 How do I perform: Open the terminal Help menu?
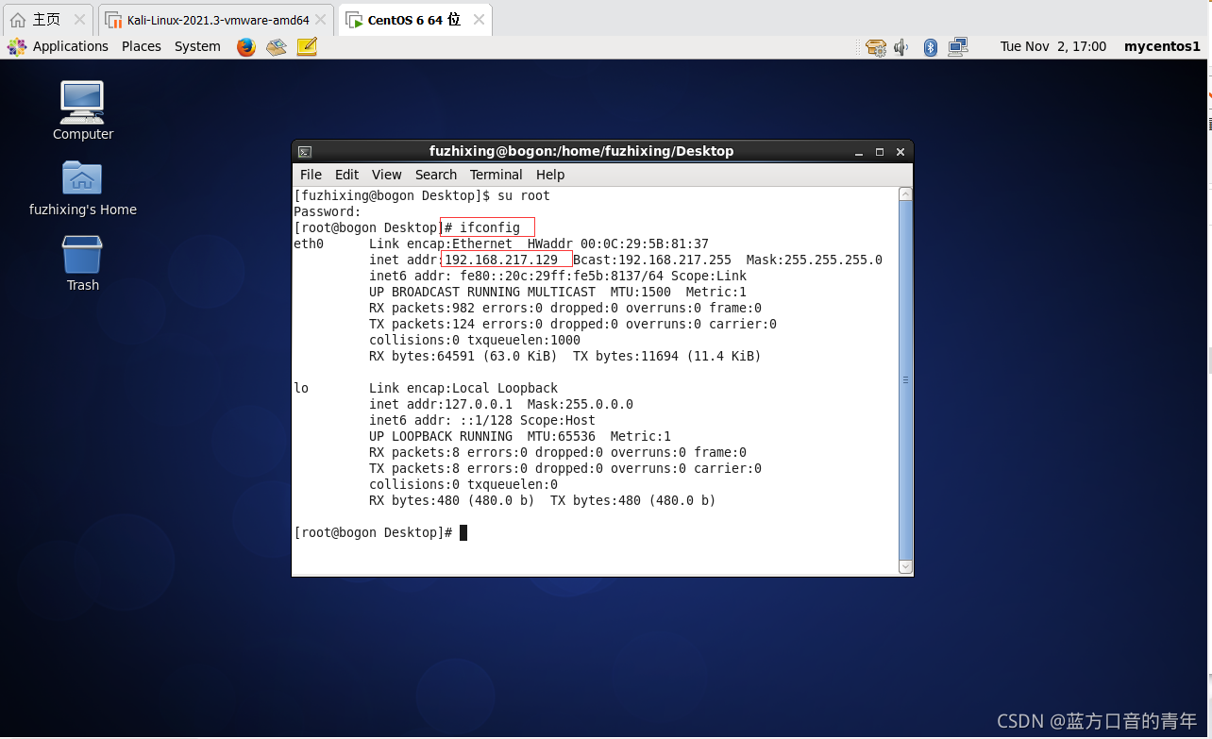coord(549,175)
